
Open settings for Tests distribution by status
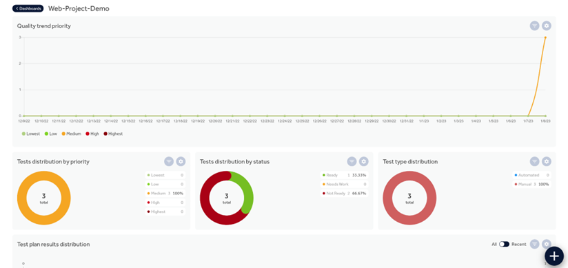coord(364,161)
